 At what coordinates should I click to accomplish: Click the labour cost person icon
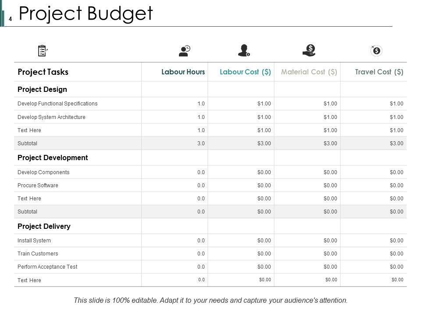point(243,51)
